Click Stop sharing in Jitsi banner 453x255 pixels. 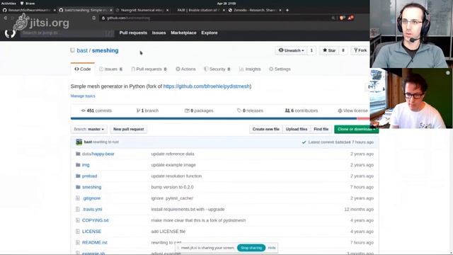coord(251,248)
